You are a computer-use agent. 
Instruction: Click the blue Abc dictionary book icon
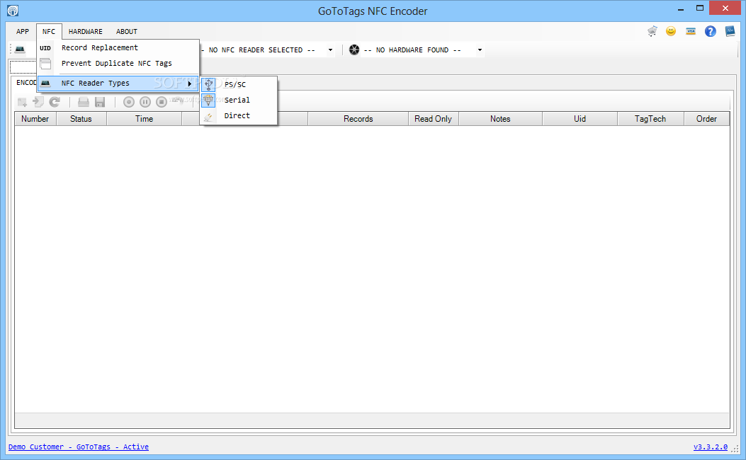[730, 31]
